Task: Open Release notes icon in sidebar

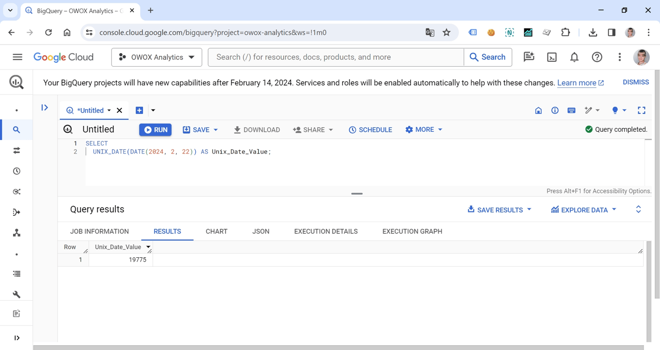Action: coord(16,314)
